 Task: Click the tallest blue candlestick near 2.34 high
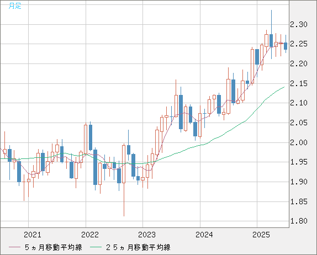[271, 34]
